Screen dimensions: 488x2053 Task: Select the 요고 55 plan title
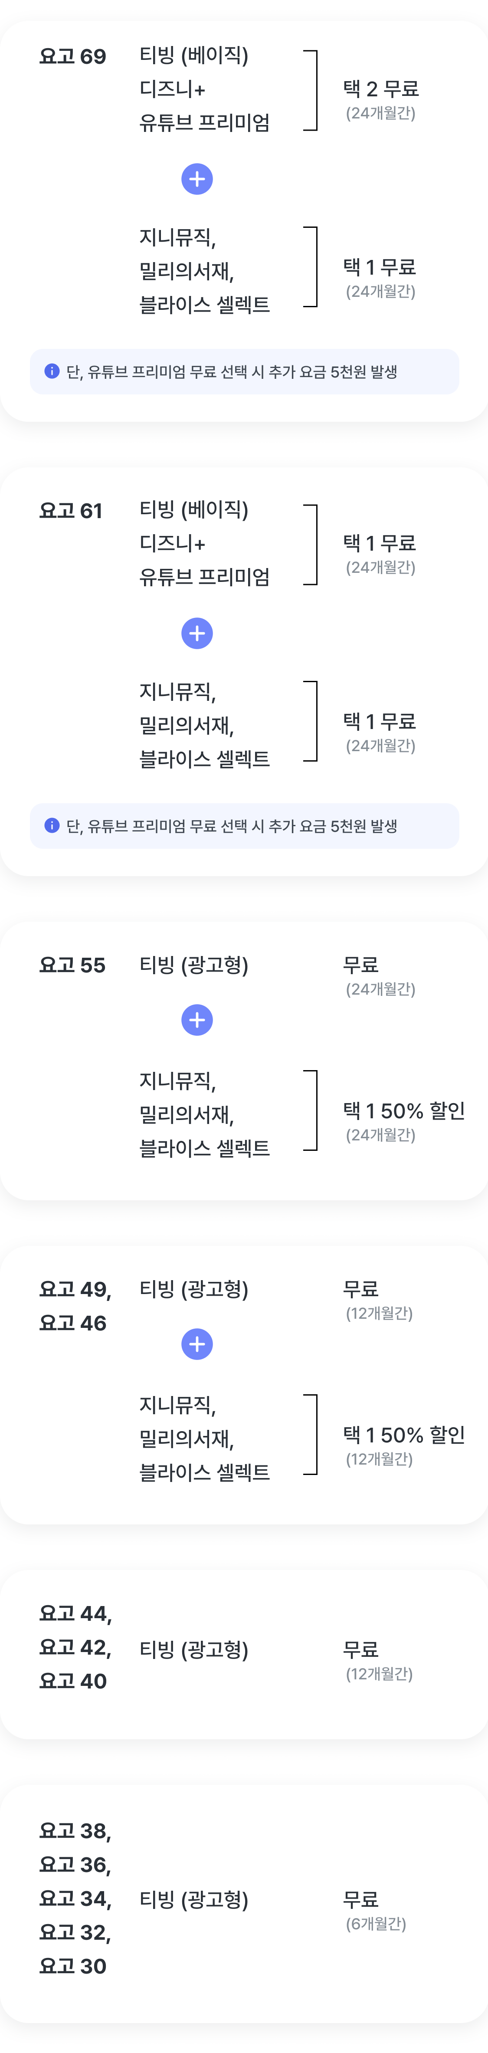click(x=72, y=965)
